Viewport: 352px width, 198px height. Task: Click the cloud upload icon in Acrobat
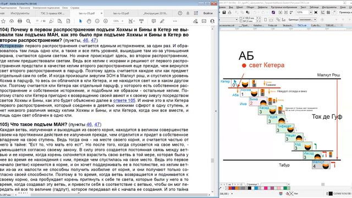tap(12, 21)
